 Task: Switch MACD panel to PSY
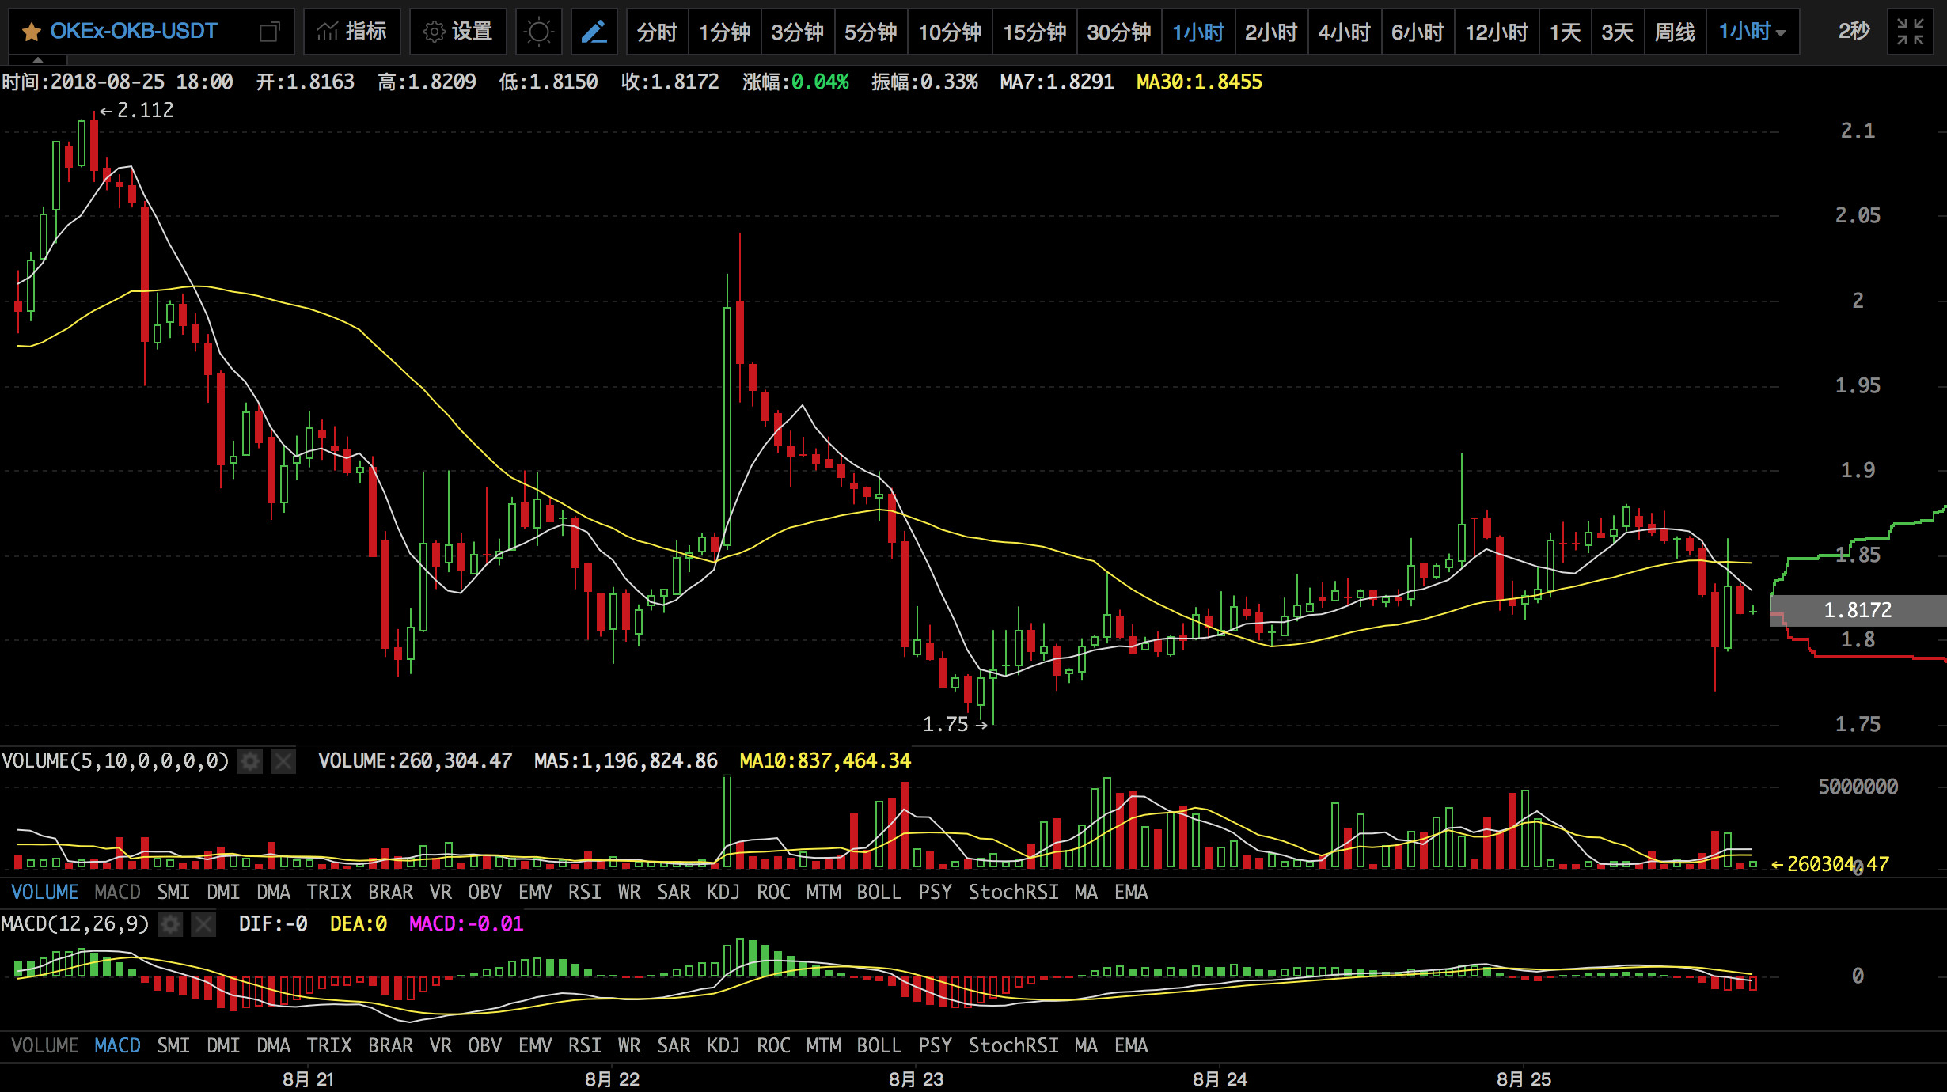tap(935, 1045)
